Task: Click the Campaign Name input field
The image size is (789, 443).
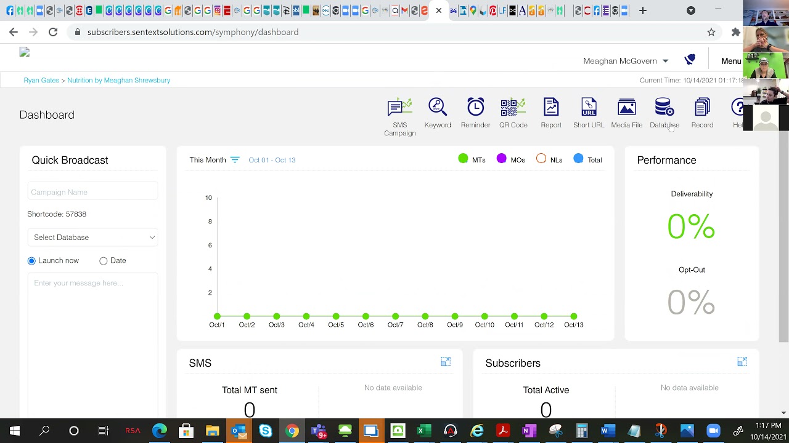Action: tap(92, 192)
